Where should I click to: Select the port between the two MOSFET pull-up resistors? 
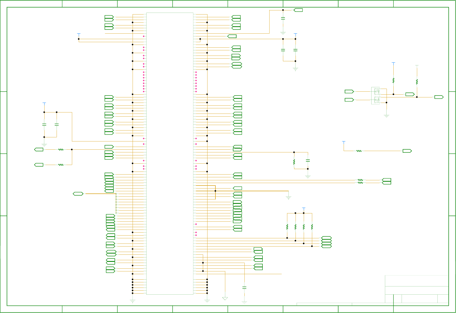pos(410,94)
